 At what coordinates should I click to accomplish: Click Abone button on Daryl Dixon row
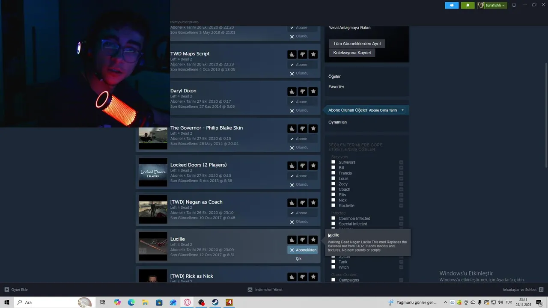pos(303,102)
